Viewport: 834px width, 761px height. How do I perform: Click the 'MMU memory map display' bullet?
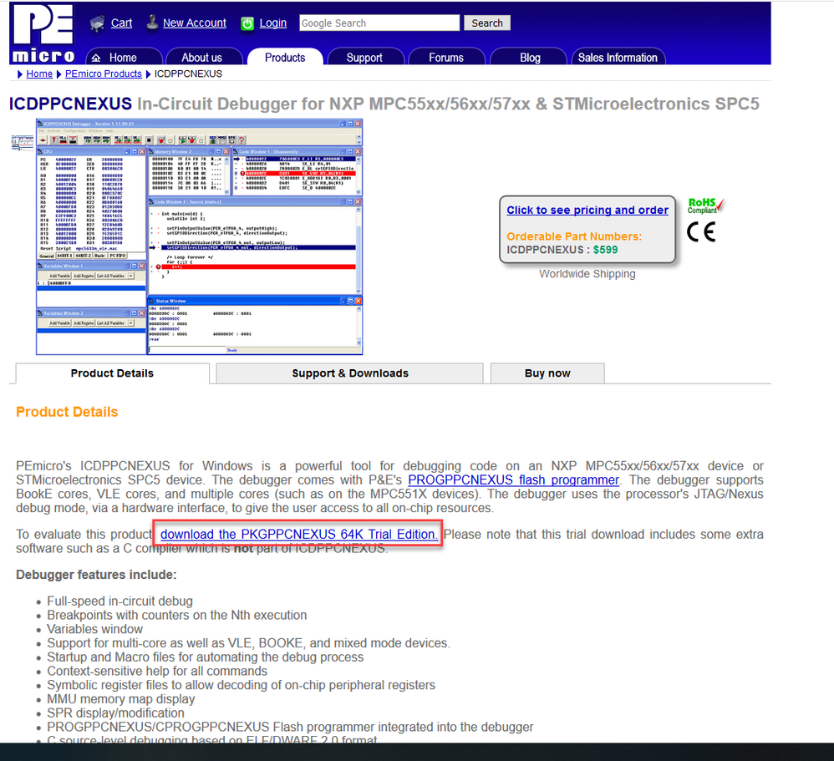pyautogui.click(x=120, y=699)
